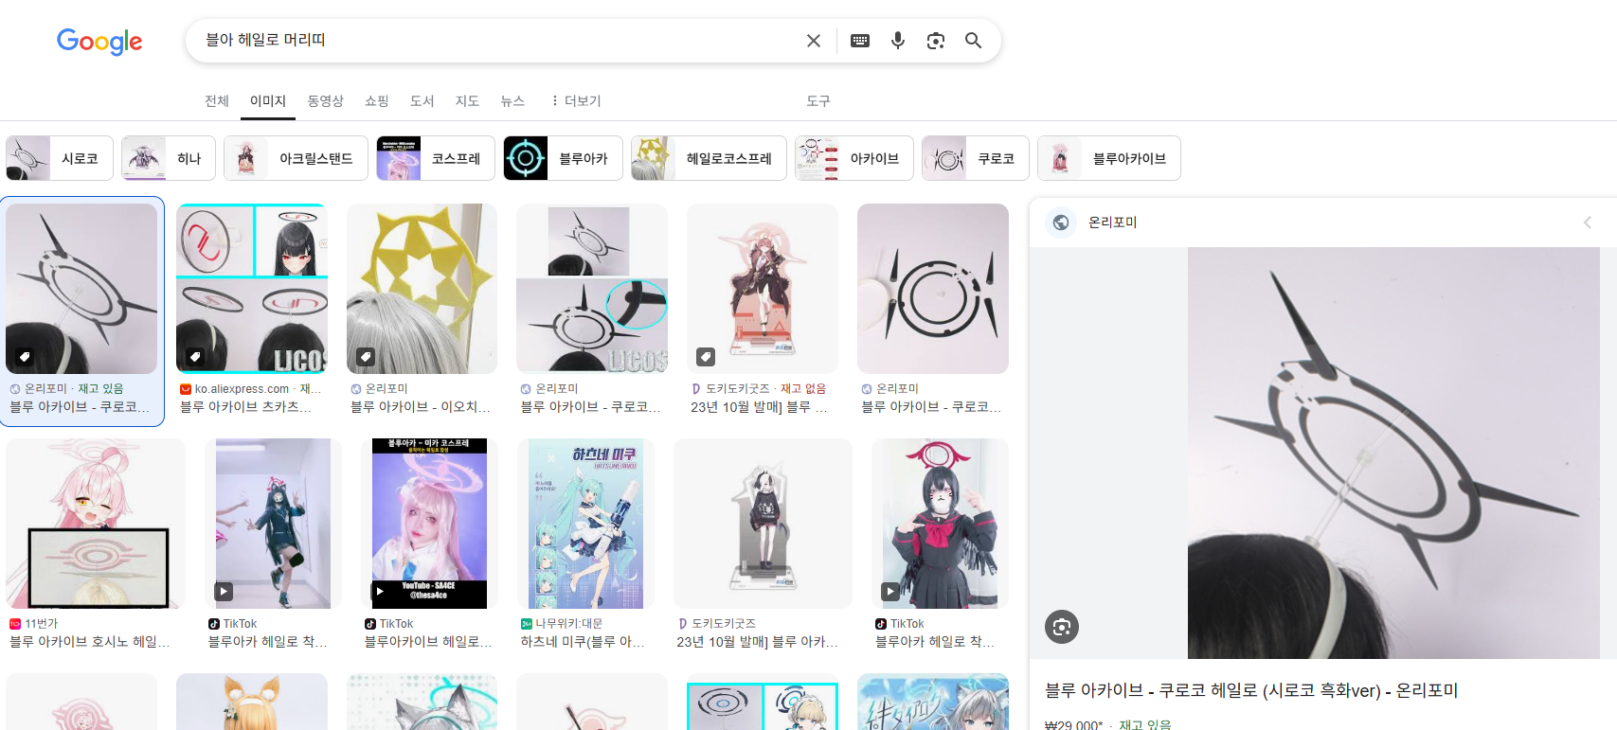This screenshot has height=730, width=1617.
Task: Open the 블루아카이브 헤일로 TikTok caption under YouTube video
Action: pos(428,642)
